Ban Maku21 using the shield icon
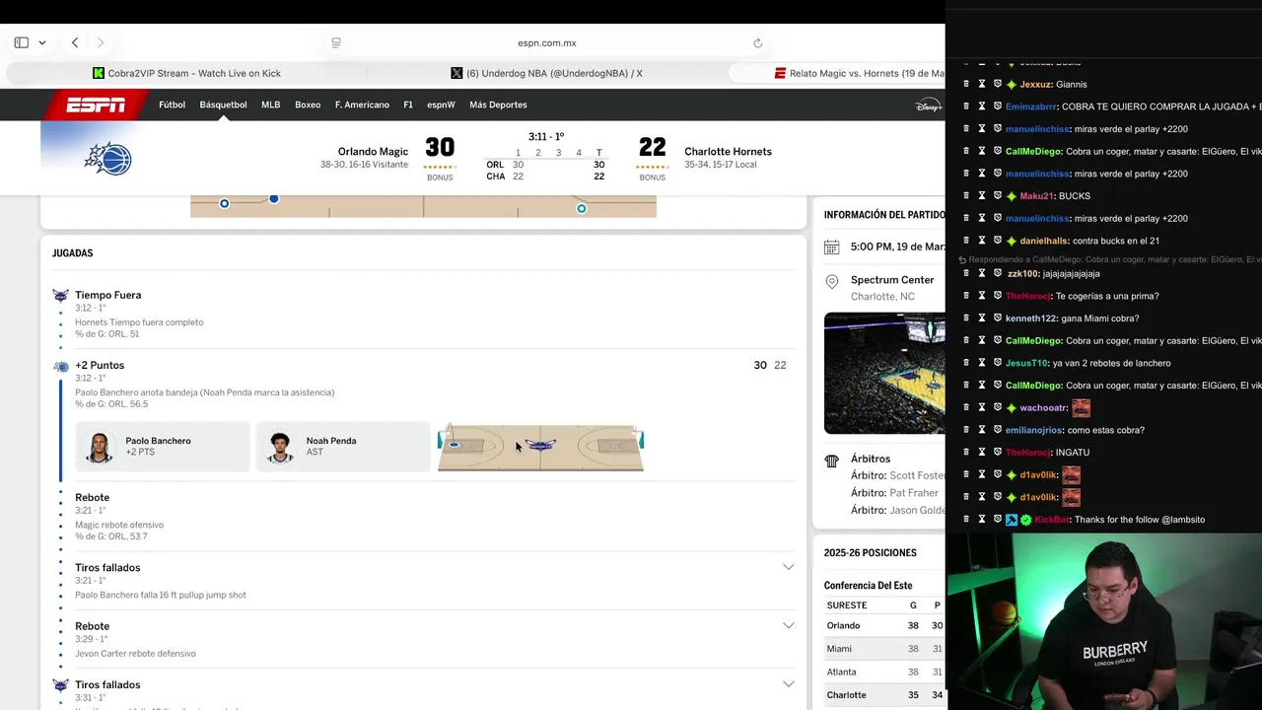Image resolution: width=1262 pixels, height=710 pixels. click(997, 196)
